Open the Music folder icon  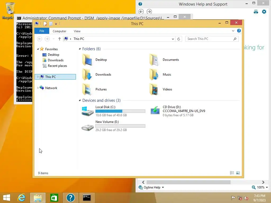pos(154,74)
